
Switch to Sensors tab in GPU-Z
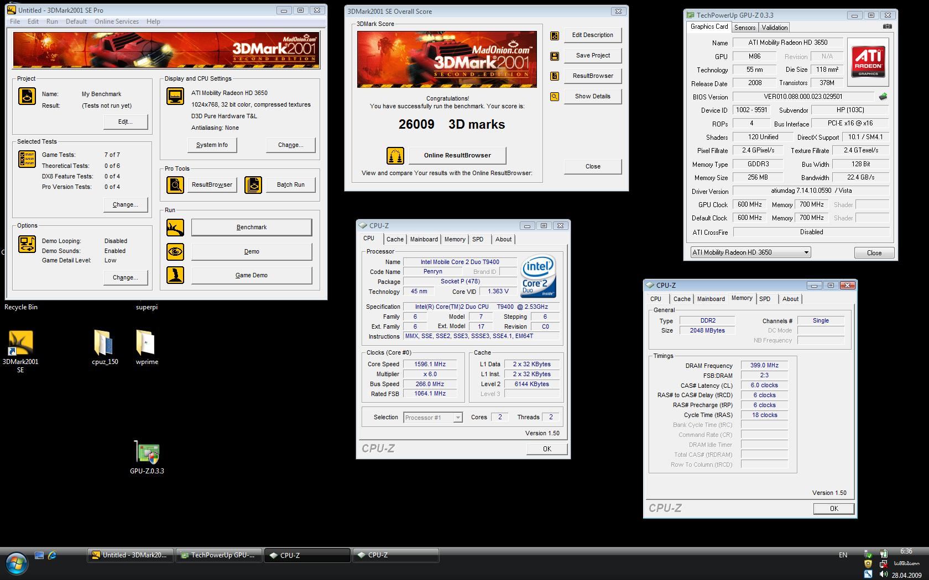click(745, 28)
